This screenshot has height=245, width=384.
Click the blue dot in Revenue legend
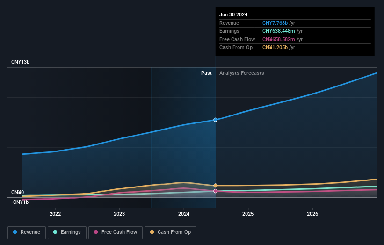pyautogui.click(x=15, y=232)
